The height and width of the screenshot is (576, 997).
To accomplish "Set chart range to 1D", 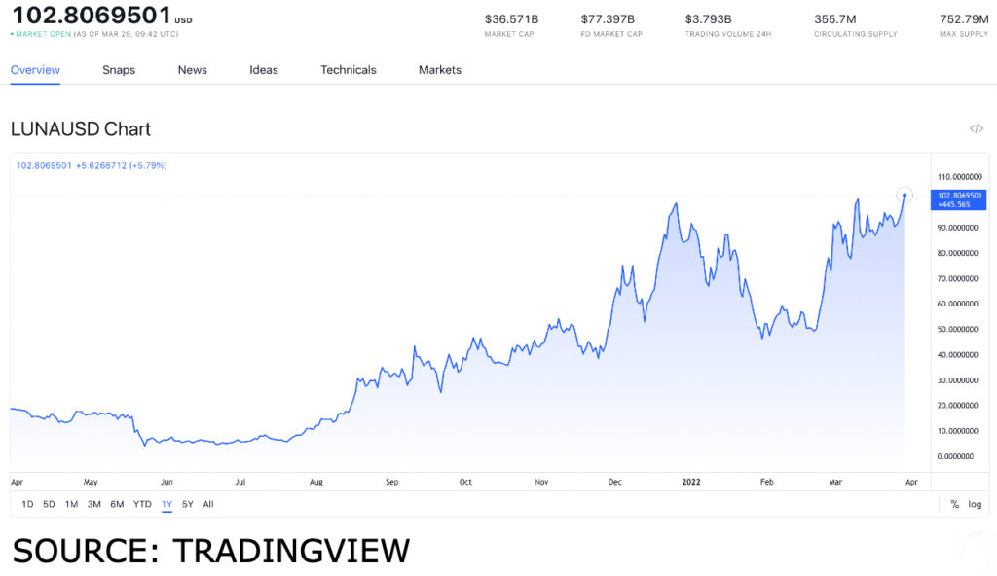I will pos(27,504).
